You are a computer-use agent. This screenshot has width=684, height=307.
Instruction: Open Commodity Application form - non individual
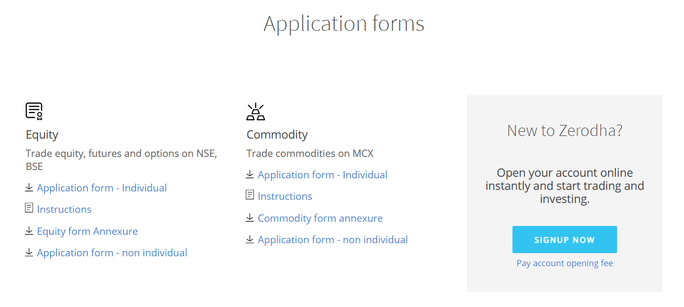click(x=333, y=240)
